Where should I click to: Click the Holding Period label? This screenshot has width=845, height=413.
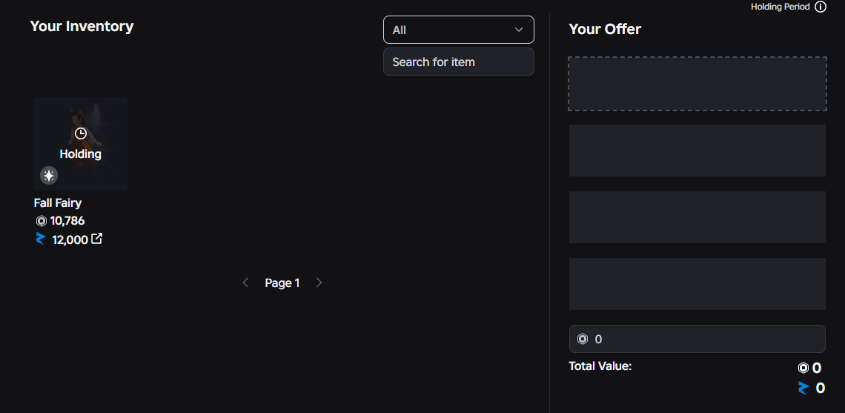point(780,7)
